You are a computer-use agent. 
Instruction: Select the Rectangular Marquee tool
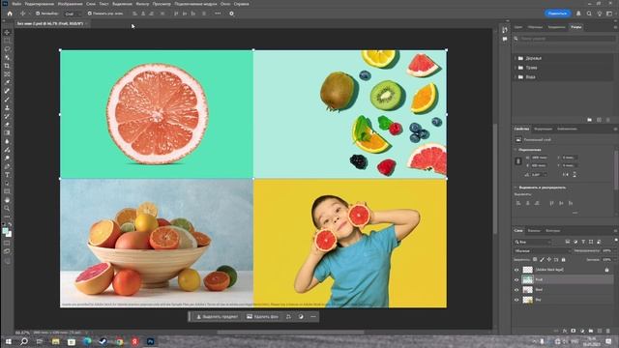7,41
